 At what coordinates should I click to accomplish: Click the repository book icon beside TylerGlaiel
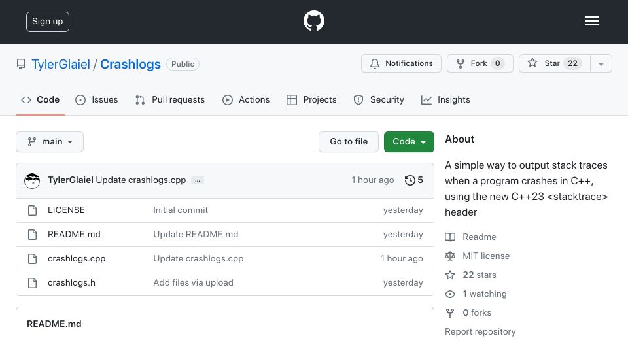pos(21,64)
